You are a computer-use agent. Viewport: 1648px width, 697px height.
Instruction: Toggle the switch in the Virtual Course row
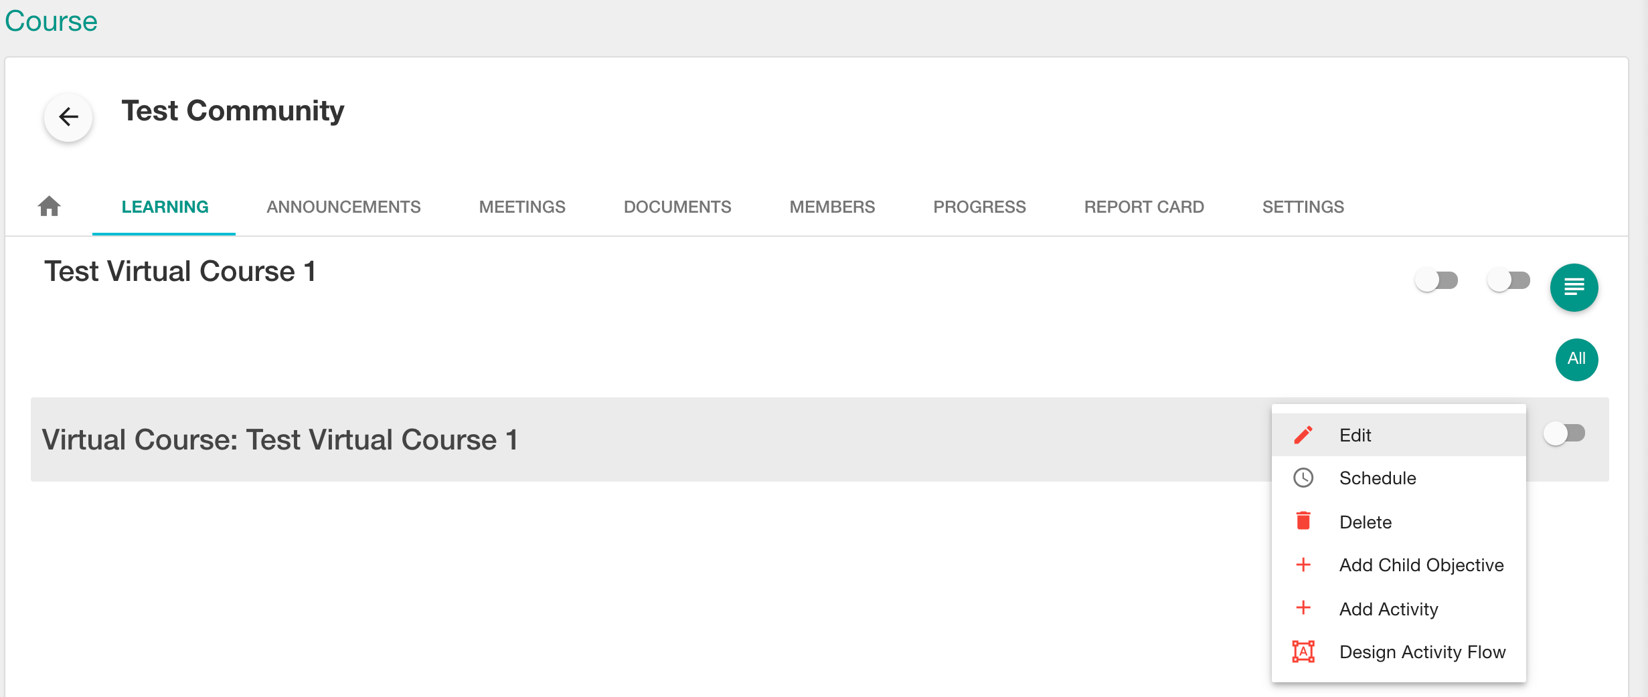[x=1564, y=433]
